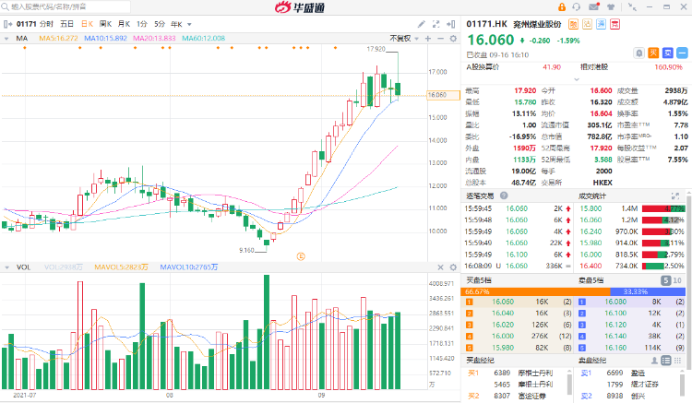Viewport: 692px width, 403px height.
Task: Click the shrink window arrows icon
Action: click(632, 7)
